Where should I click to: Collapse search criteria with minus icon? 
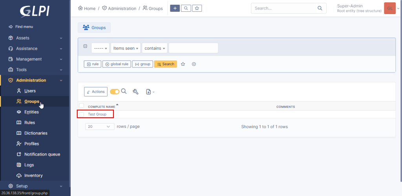(x=85, y=46)
